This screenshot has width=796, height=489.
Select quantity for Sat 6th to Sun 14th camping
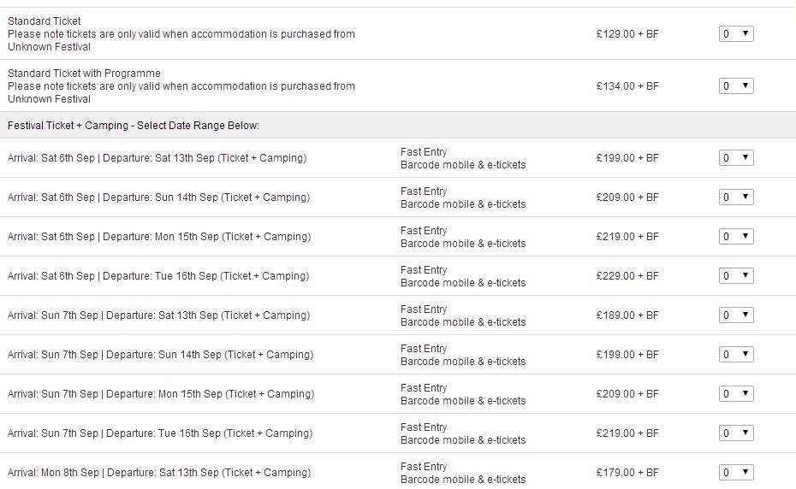coord(736,197)
